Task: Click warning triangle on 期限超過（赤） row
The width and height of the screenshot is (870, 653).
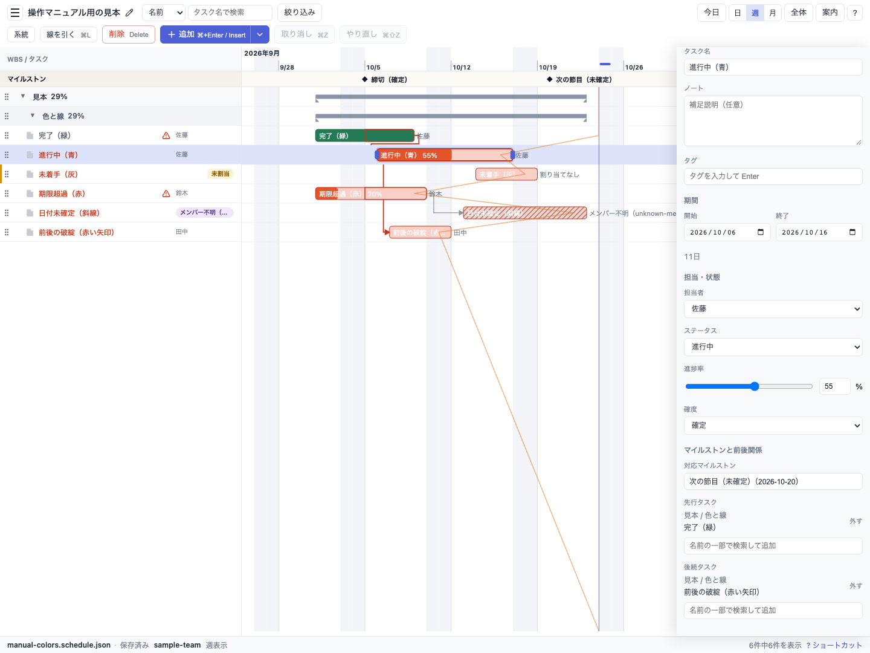Action: tap(166, 193)
